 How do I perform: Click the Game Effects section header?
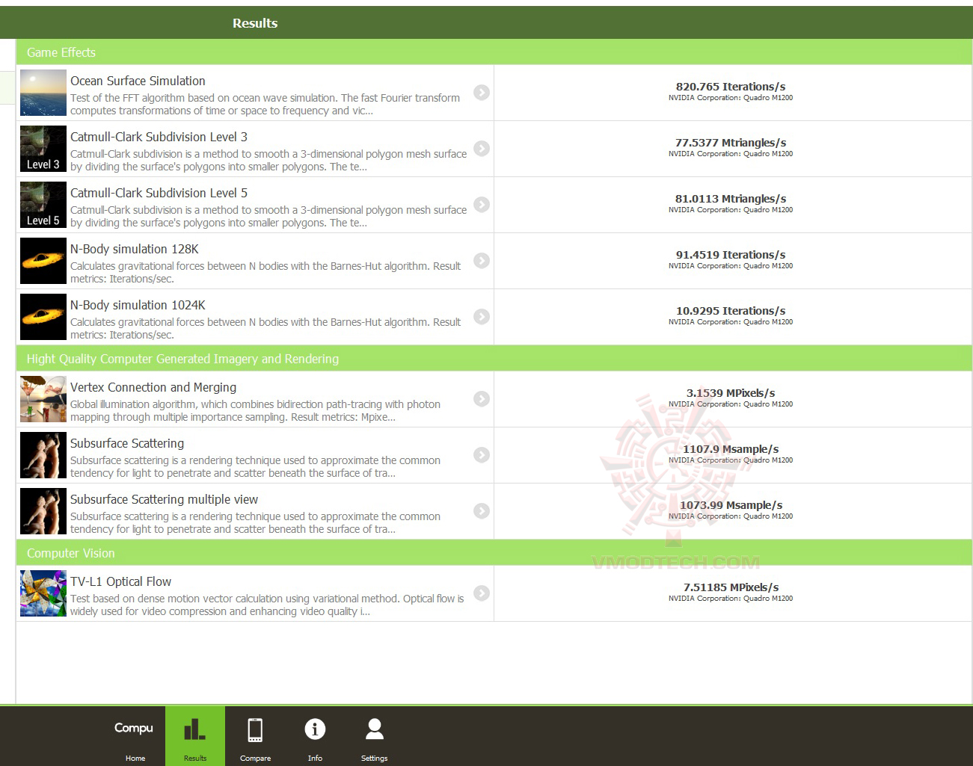494,52
